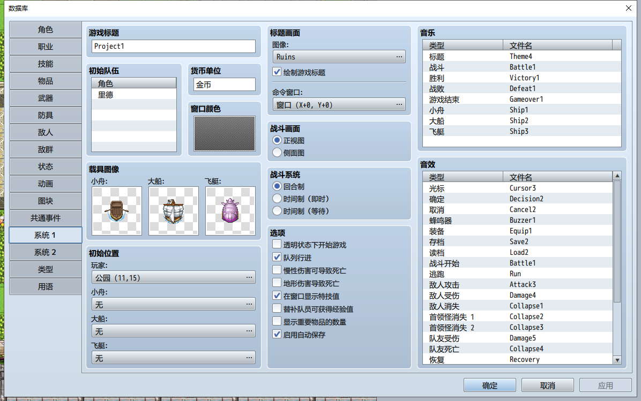
Task: Click sound effects list scroll down arrow
Action: click(x=617, y=360)
